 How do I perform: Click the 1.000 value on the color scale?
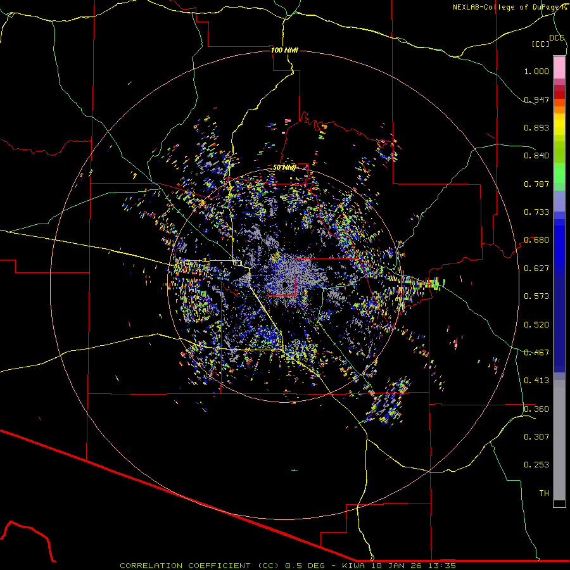[x=536, y=71]
